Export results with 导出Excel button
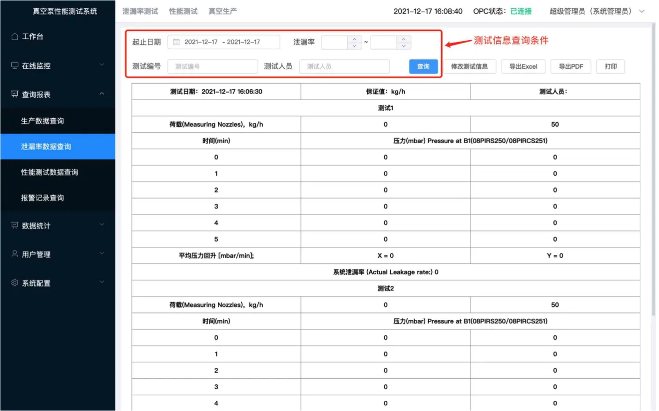The image size is (659, 411). (523, 66)
